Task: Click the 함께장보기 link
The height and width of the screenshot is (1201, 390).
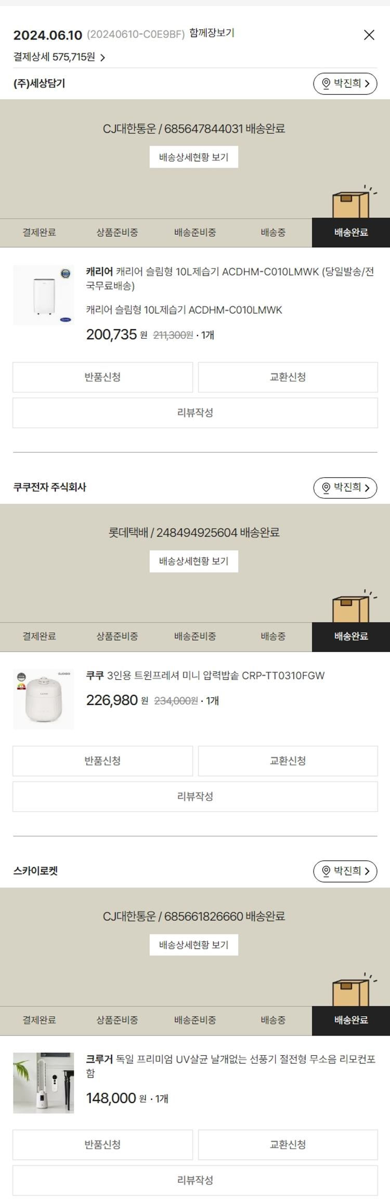Action: pyautogui.click(x=212, y=33)
